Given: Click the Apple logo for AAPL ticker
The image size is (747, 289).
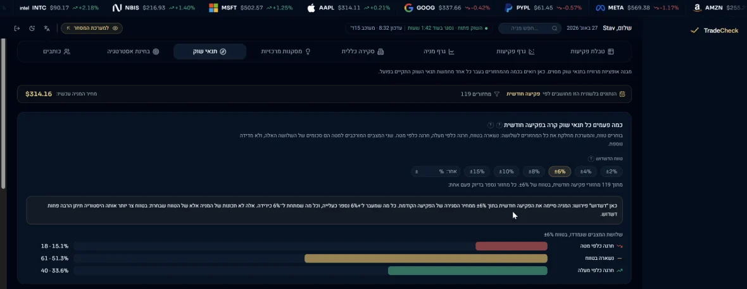Looking at the screenshot, I should click(311, 8).
